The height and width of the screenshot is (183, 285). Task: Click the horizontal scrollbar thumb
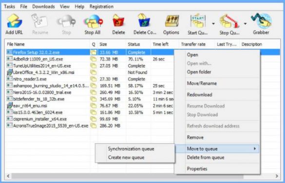click(x=127, y=176)
